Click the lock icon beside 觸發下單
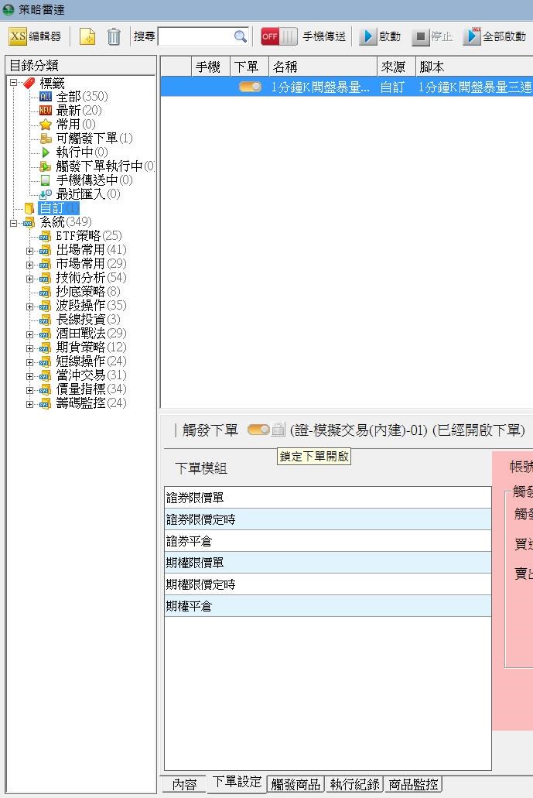The width and height of the screenshot is (533, 798). pyautogui.click(x=278, y=430)
